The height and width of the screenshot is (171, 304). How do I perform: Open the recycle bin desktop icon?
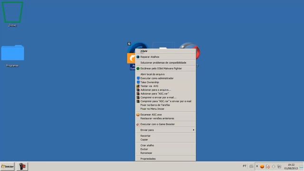click(x=12, y=14)
